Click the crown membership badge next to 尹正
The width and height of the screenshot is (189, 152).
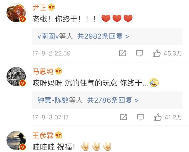(51, 7)
